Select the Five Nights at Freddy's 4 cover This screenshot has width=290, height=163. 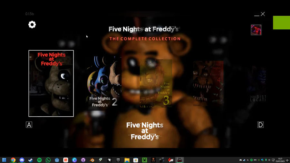click(x=208, y=83)
